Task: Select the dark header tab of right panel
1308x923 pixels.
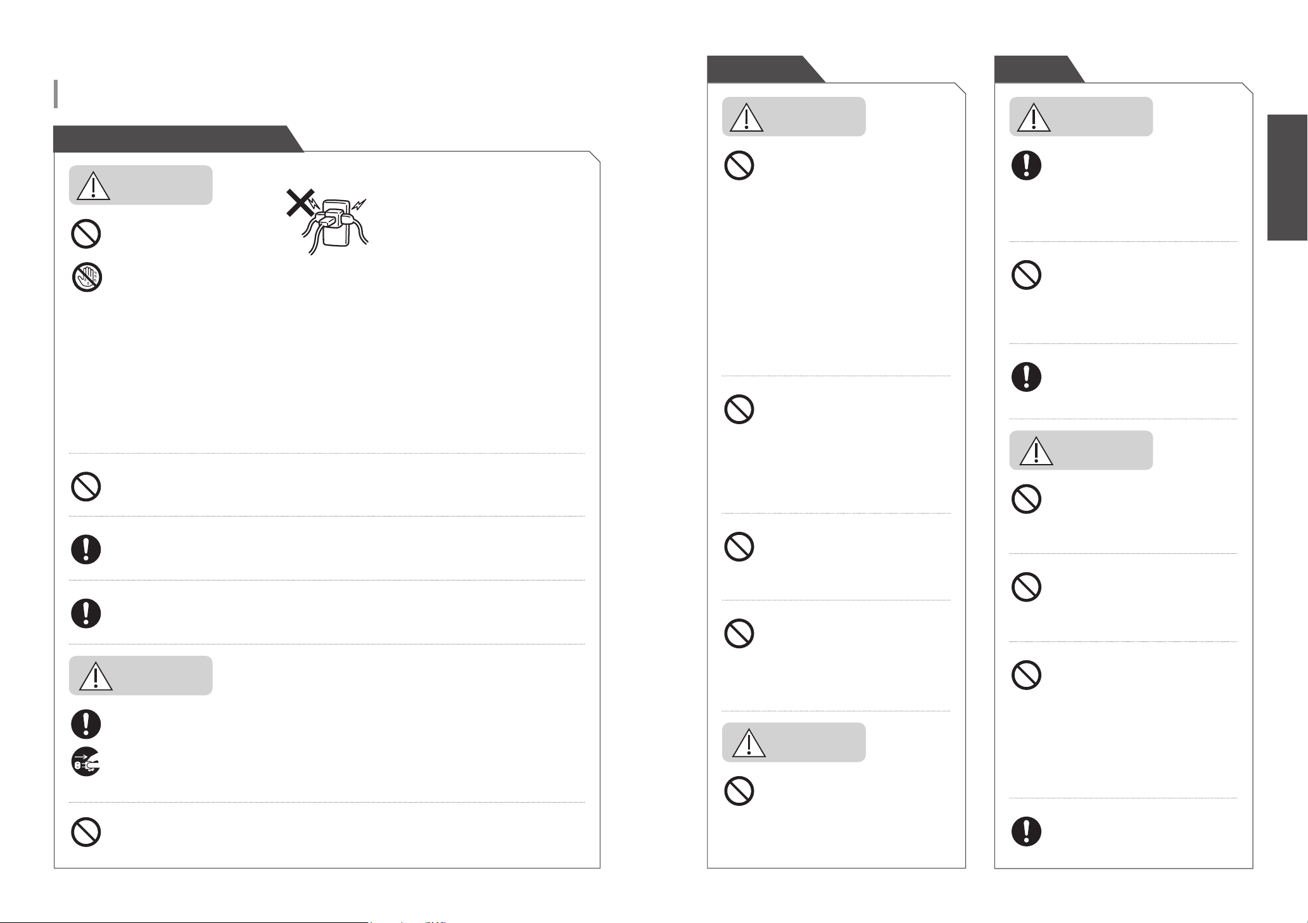Action: (1039, 69)
